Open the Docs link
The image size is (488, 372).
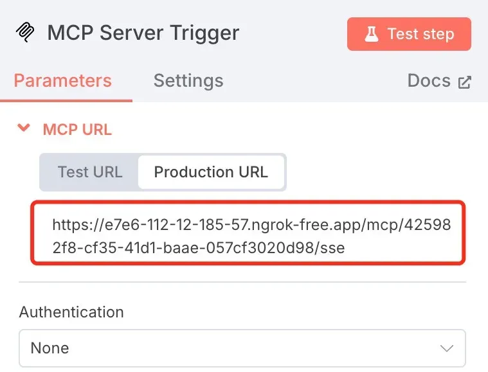439,81
